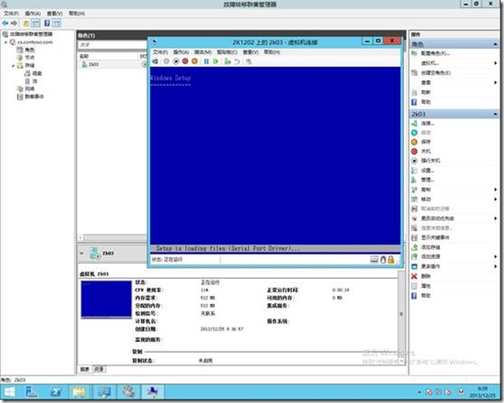This screenshot has width=504, height=403.
Task: Click green Reset/play icon in VM toolbar
Action: pos(215,61)
